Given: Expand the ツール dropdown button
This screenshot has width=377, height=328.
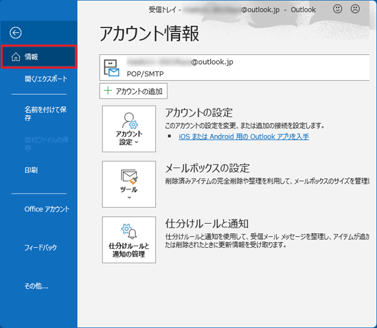Looking at the screenshot, I should tap(129, 185).
